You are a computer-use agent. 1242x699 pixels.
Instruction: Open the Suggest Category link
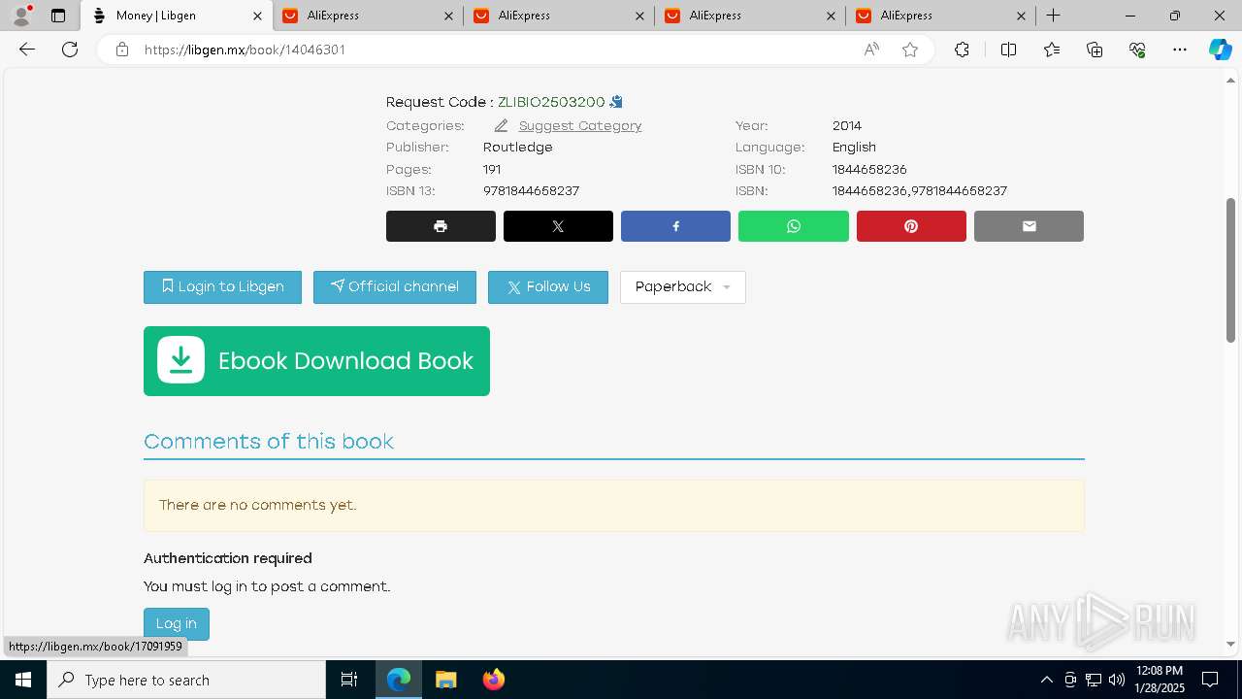[x=580, y=126]
